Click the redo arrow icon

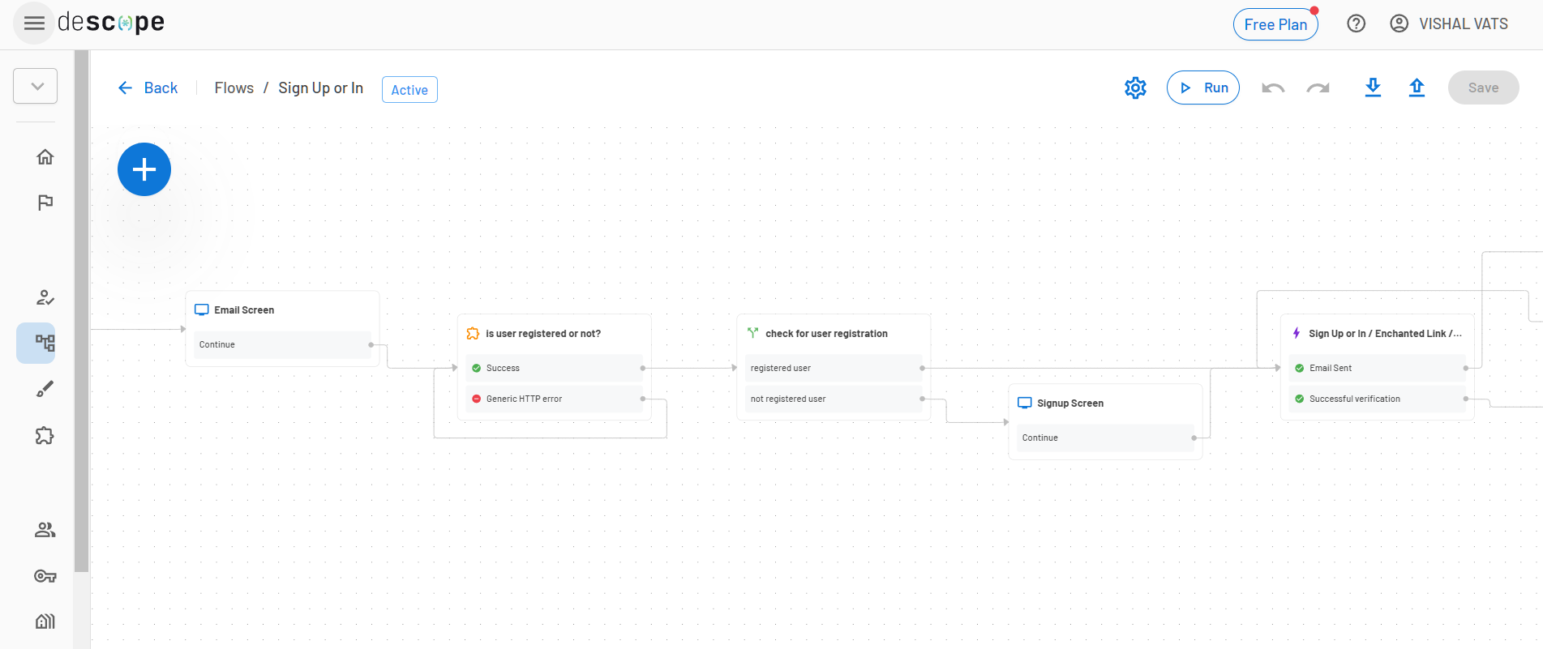pos(1318,88)
